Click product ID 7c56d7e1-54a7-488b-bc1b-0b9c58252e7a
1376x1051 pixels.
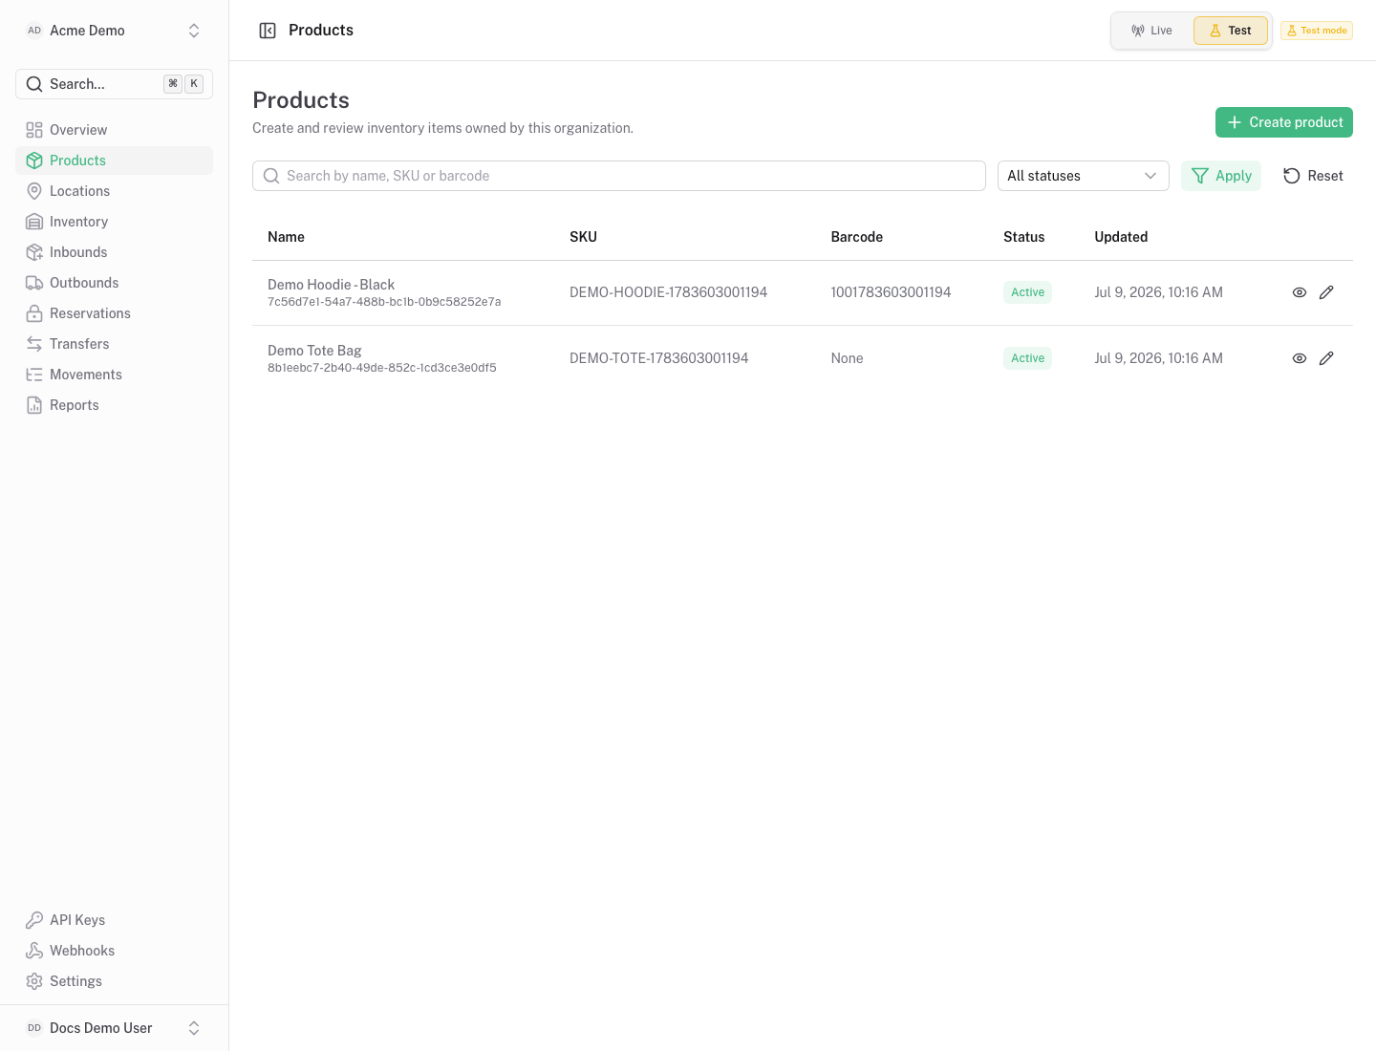384,302
